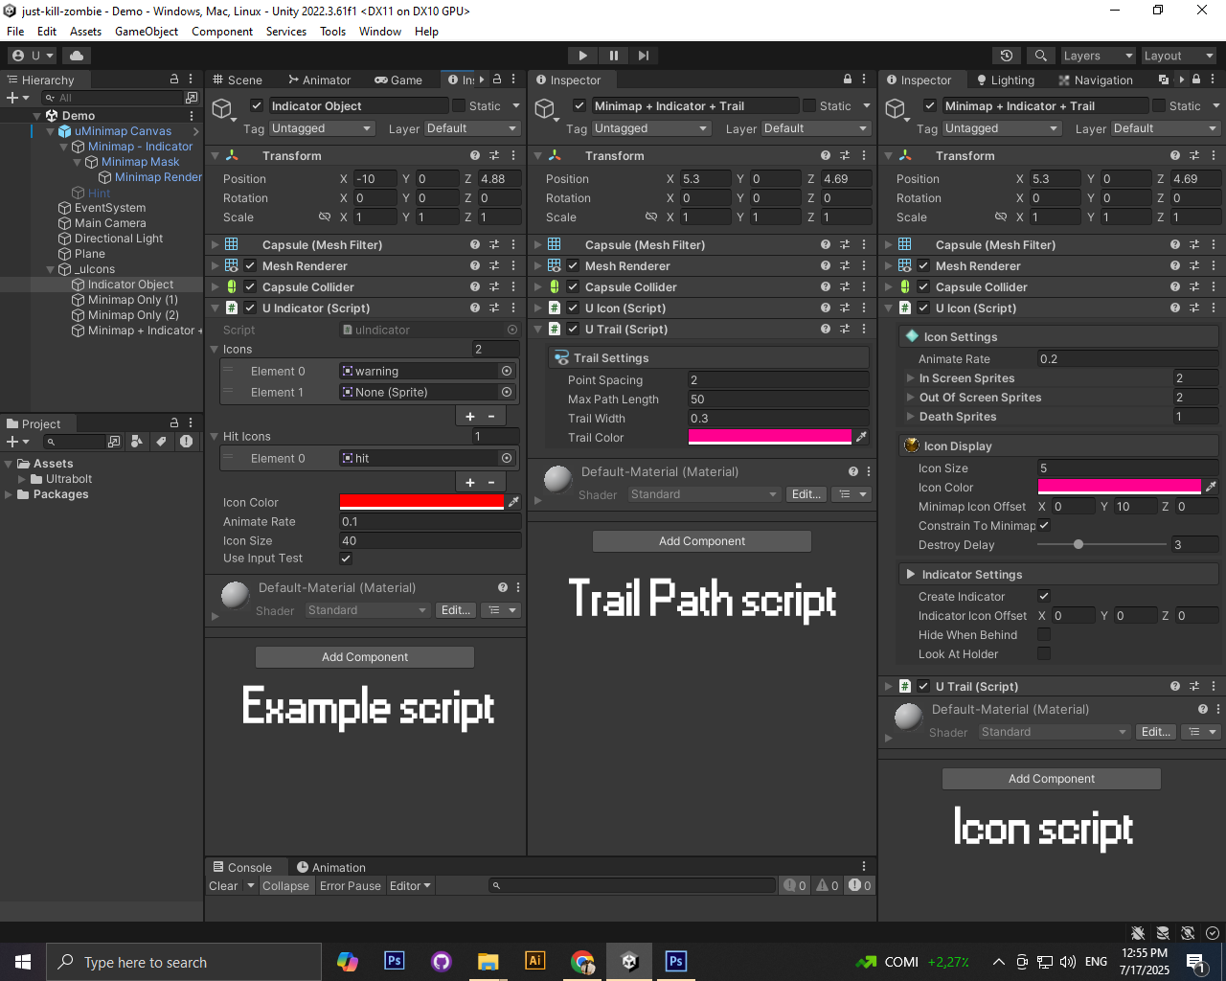Viewport: 1226px width, 981px height.
Task: Disable the Constrain To Minimap checkbox
Action: click(1044, 525)
